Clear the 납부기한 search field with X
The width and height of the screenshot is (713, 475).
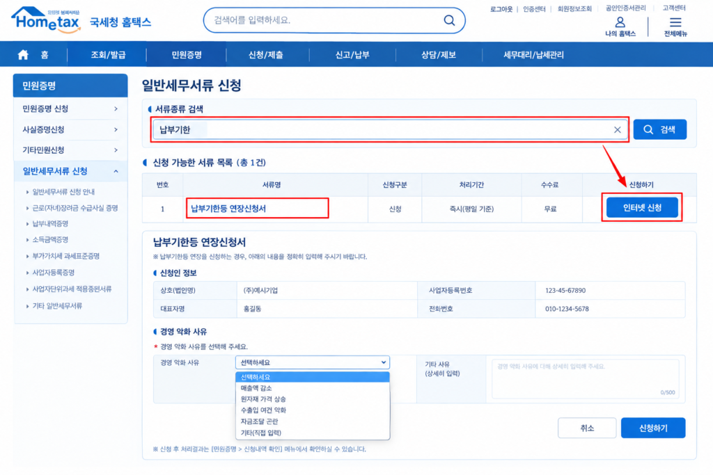[x=617, y=130]
